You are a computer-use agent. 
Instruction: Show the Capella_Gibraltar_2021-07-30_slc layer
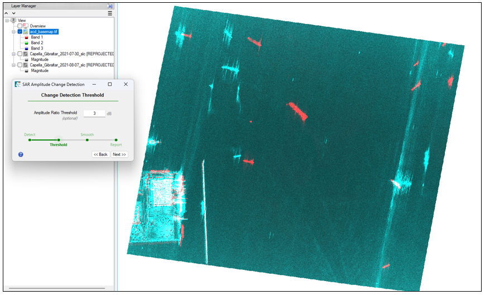[20, 54]
